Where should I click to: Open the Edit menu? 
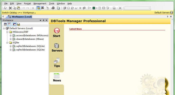pos(12,3)
